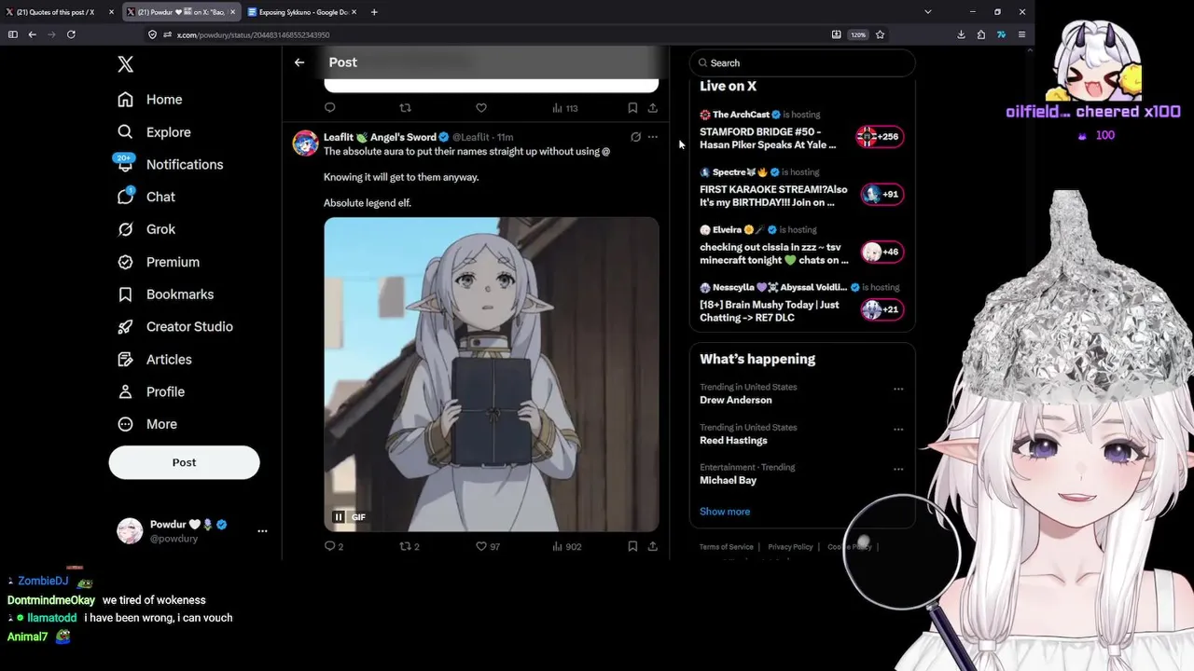Open the Reed Hastings trending topic
This screenshot has width=1194, height=671.
[733, 440]
